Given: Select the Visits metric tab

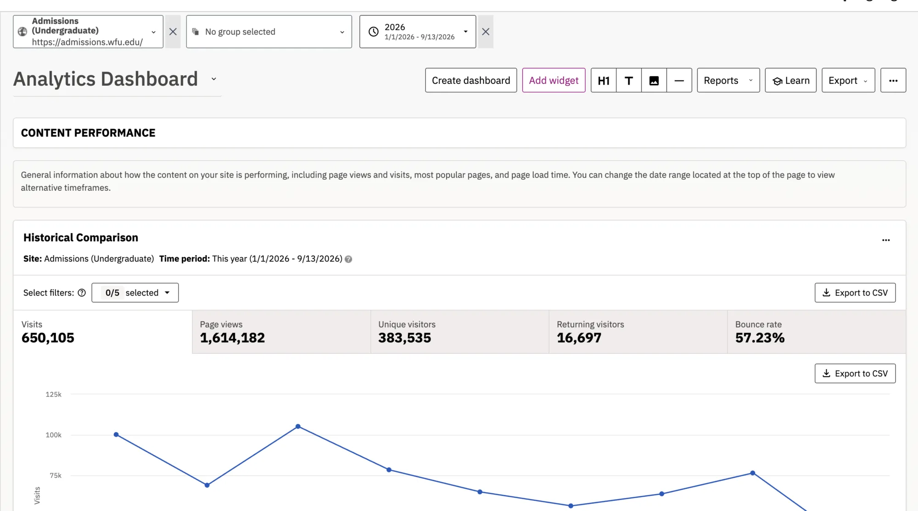Looking at the screenshot, I should [x=103, y=332].
